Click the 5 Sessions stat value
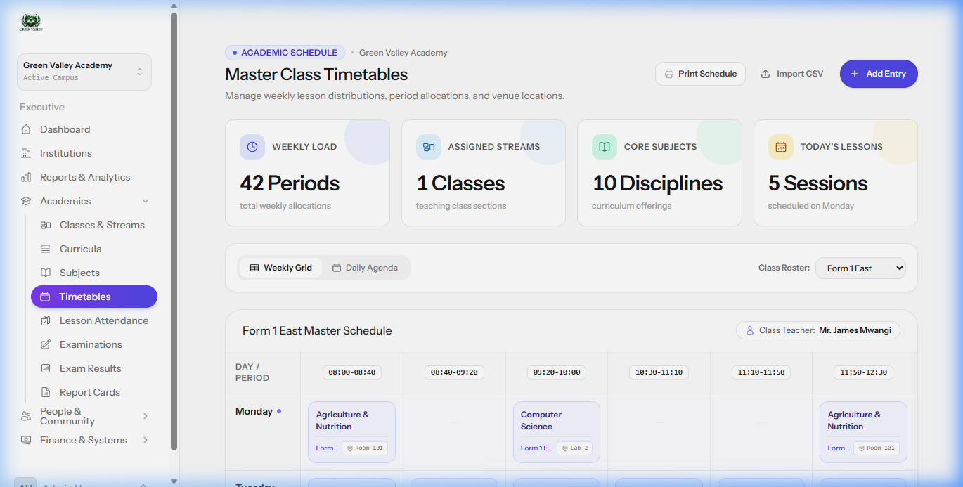 818,183
